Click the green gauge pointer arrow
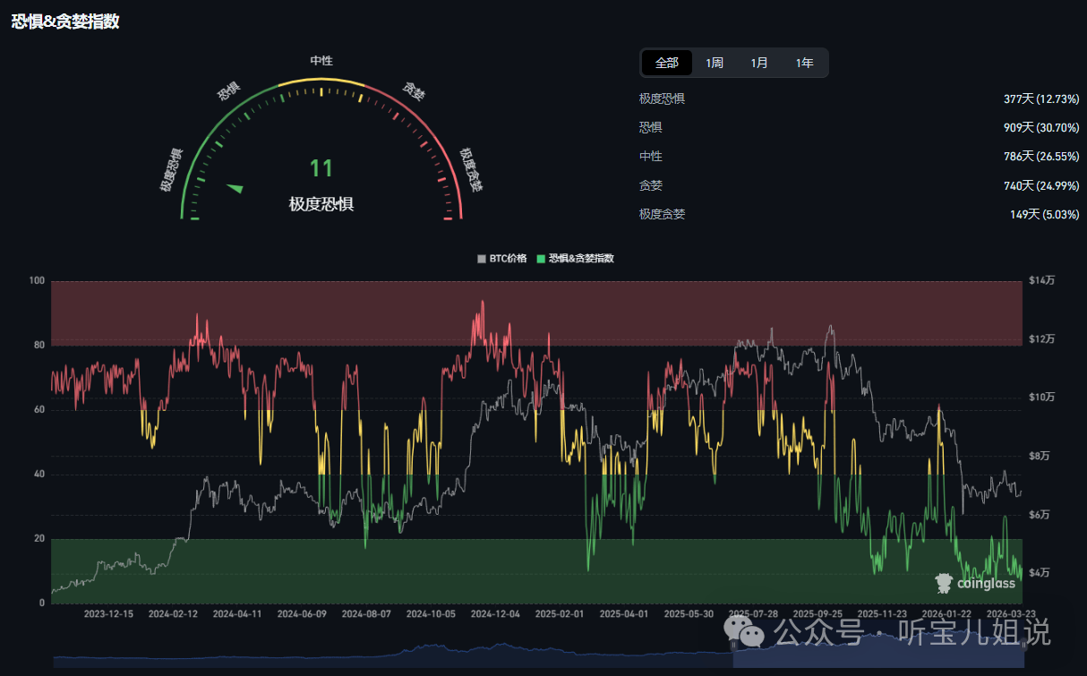The height and width of the screenshot is (676, 1087). [x=235, y=187]
